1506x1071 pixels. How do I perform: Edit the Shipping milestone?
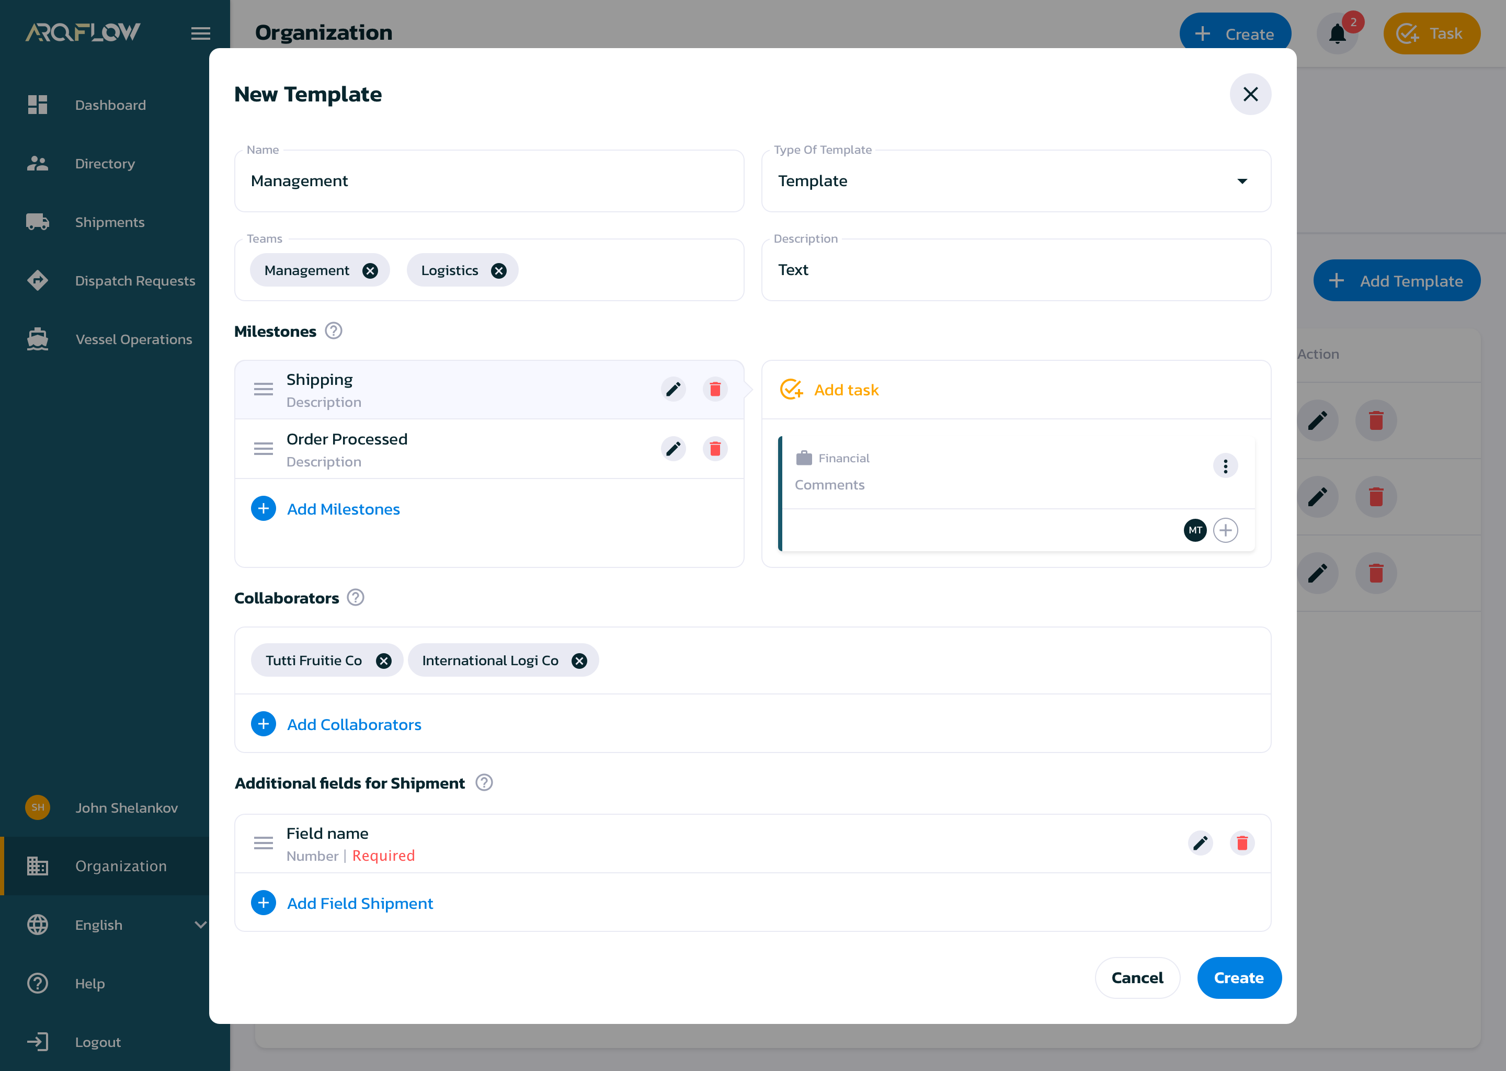coord(673,389)
